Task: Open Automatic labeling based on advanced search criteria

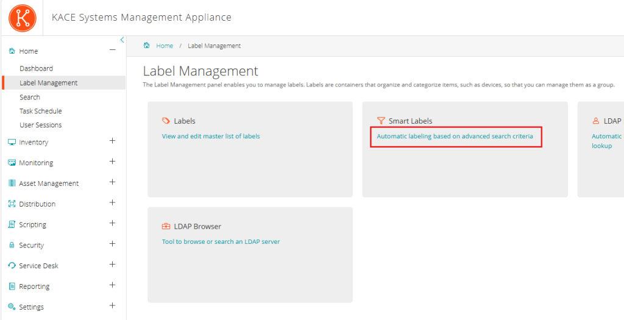Action: point(455,136)
